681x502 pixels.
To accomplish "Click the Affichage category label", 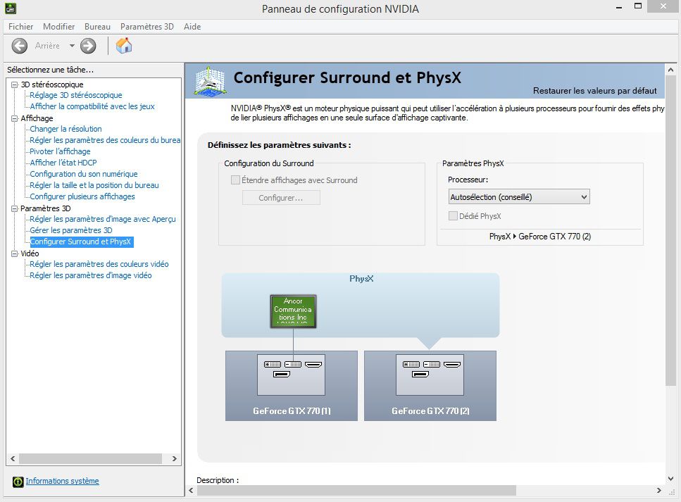I will click(37, 118).
